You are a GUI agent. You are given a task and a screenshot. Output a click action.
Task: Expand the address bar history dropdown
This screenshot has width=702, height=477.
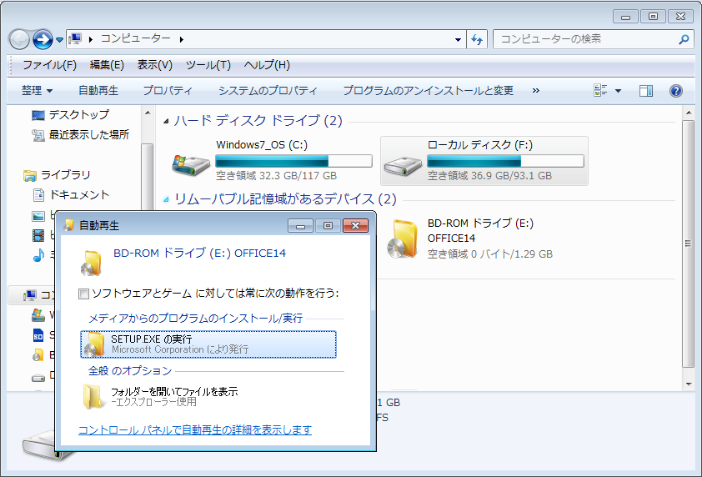coord(458,39)
